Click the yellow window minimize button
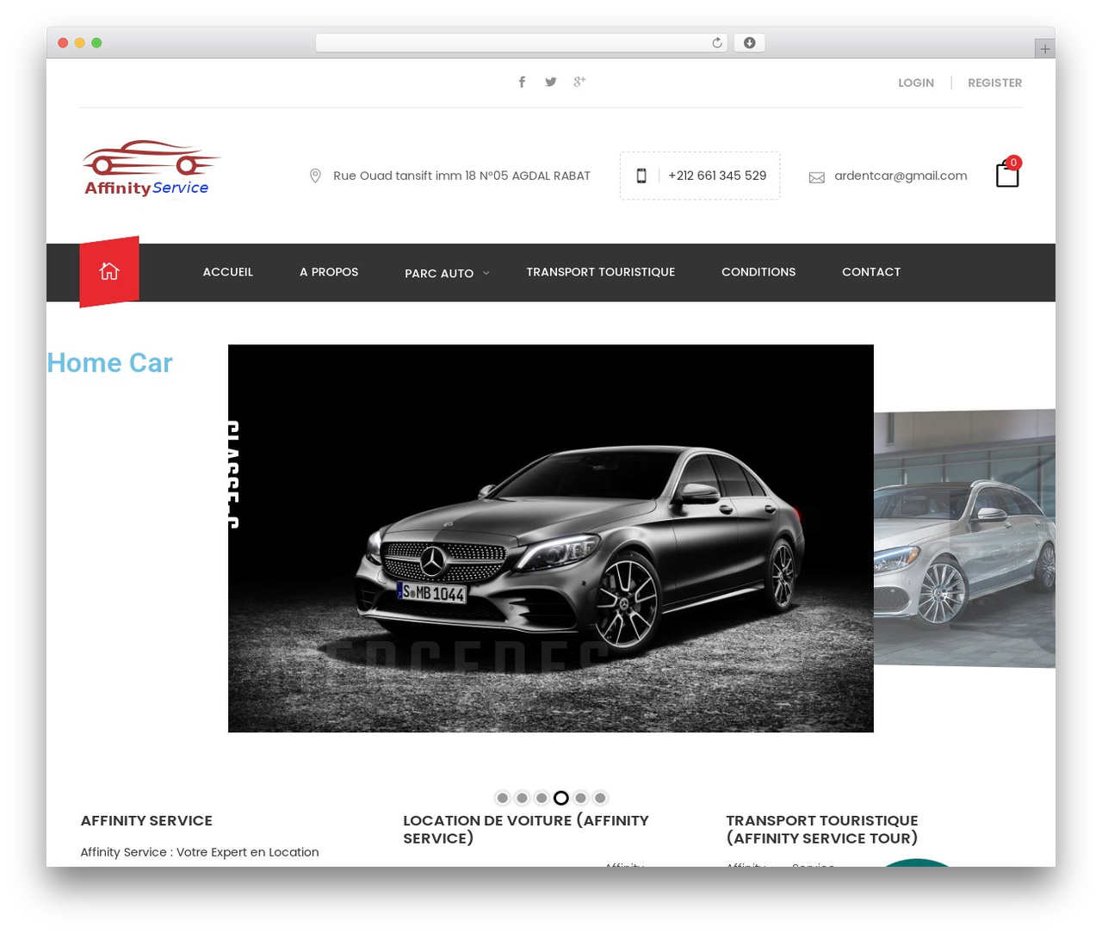 80,43
